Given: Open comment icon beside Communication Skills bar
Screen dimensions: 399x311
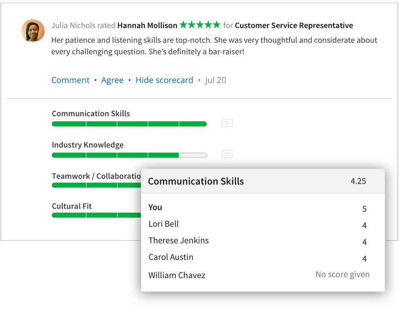Looking at the screenshot, I should [x=227, y=124].
